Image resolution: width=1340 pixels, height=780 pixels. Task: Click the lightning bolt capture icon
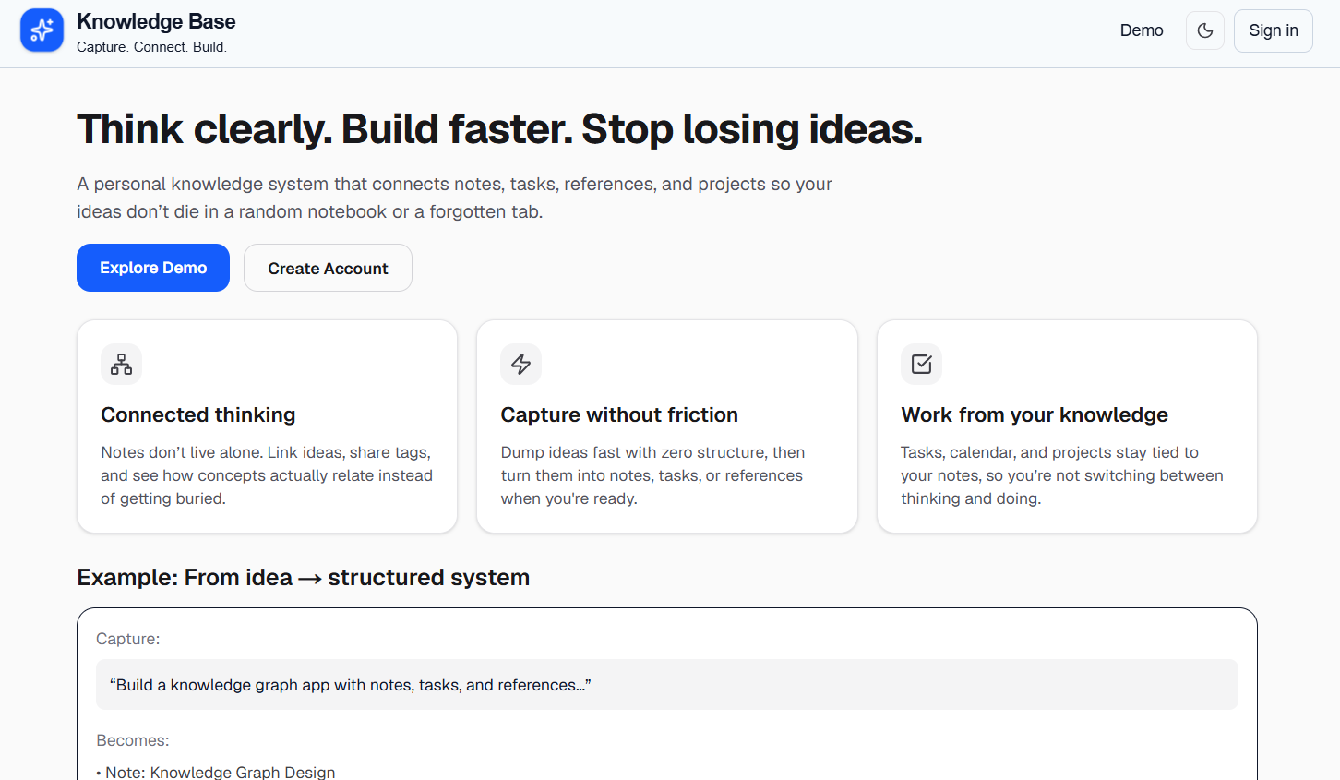click(x=521, y=364)
